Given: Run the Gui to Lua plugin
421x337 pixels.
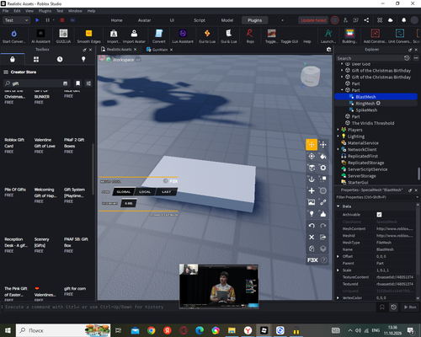Looking at the screenshot, I should [207, 36].
